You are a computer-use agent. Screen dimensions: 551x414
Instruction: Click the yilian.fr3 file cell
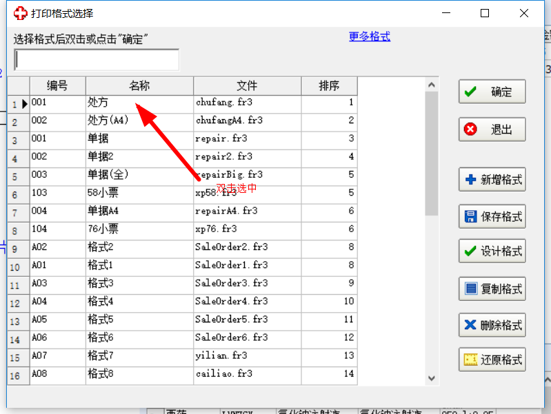(x=247, y=358)
